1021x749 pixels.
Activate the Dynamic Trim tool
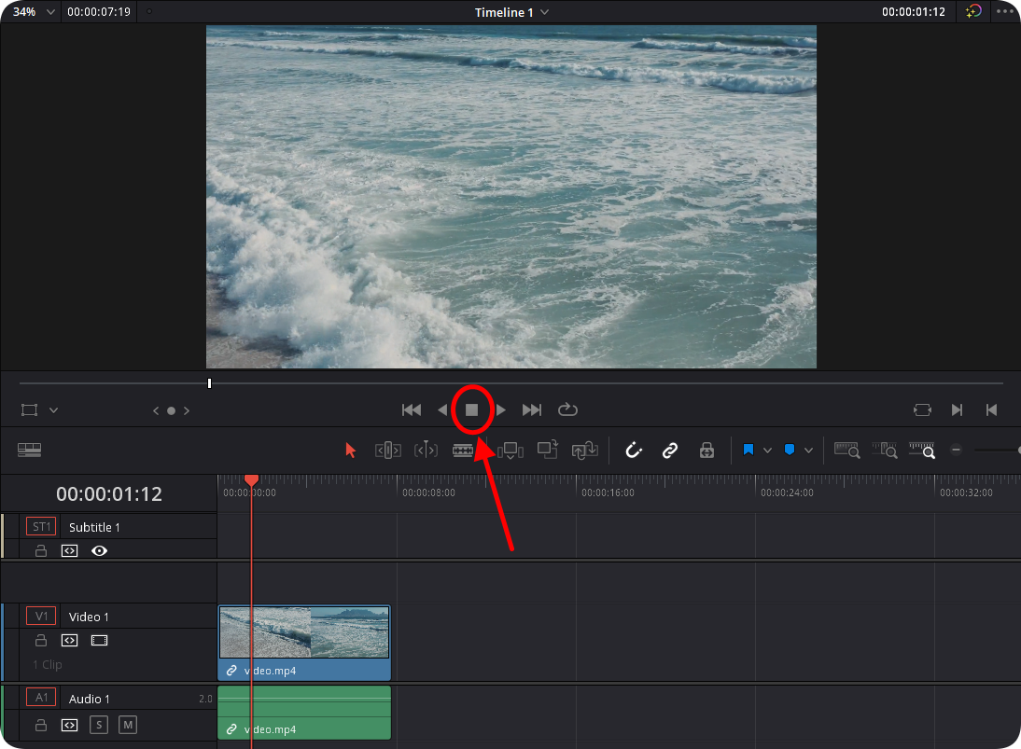(426, 450)
